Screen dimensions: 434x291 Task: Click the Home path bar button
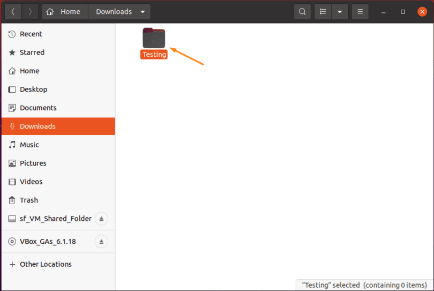point(65,12)
